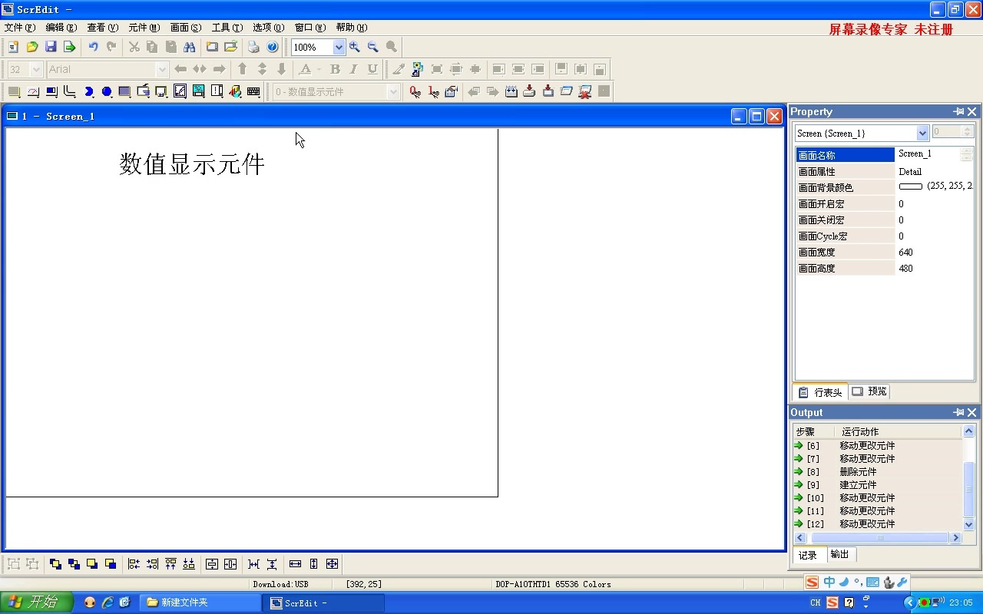The image size is (983, 614).
Task: Open a file with the yellow folder icon
Action: [x=32, y=47]
